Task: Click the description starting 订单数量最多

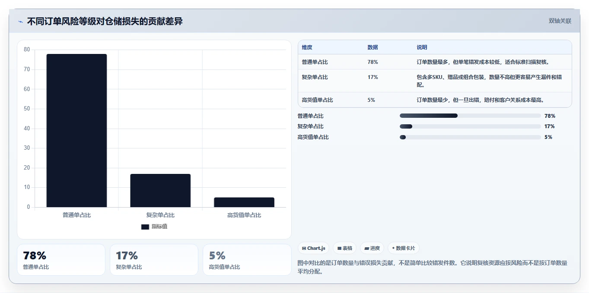Action: tap(483, 62)
